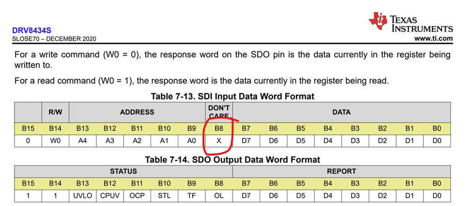The image size is (465, 206).
Task: Select B10 in the SDO Output table
Action: 164,183
